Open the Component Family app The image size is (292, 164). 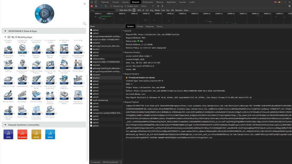click(x=64, y=50)
